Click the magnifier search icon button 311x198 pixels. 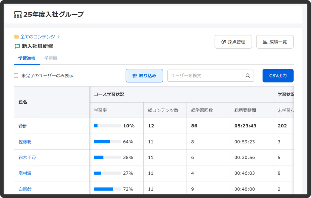(x=248, y=76)
